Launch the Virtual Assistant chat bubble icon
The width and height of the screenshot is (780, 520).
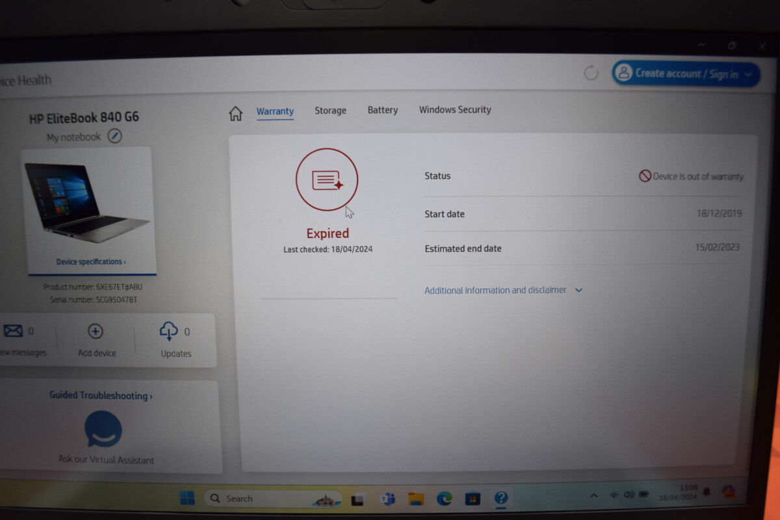(x=103, y=429)
